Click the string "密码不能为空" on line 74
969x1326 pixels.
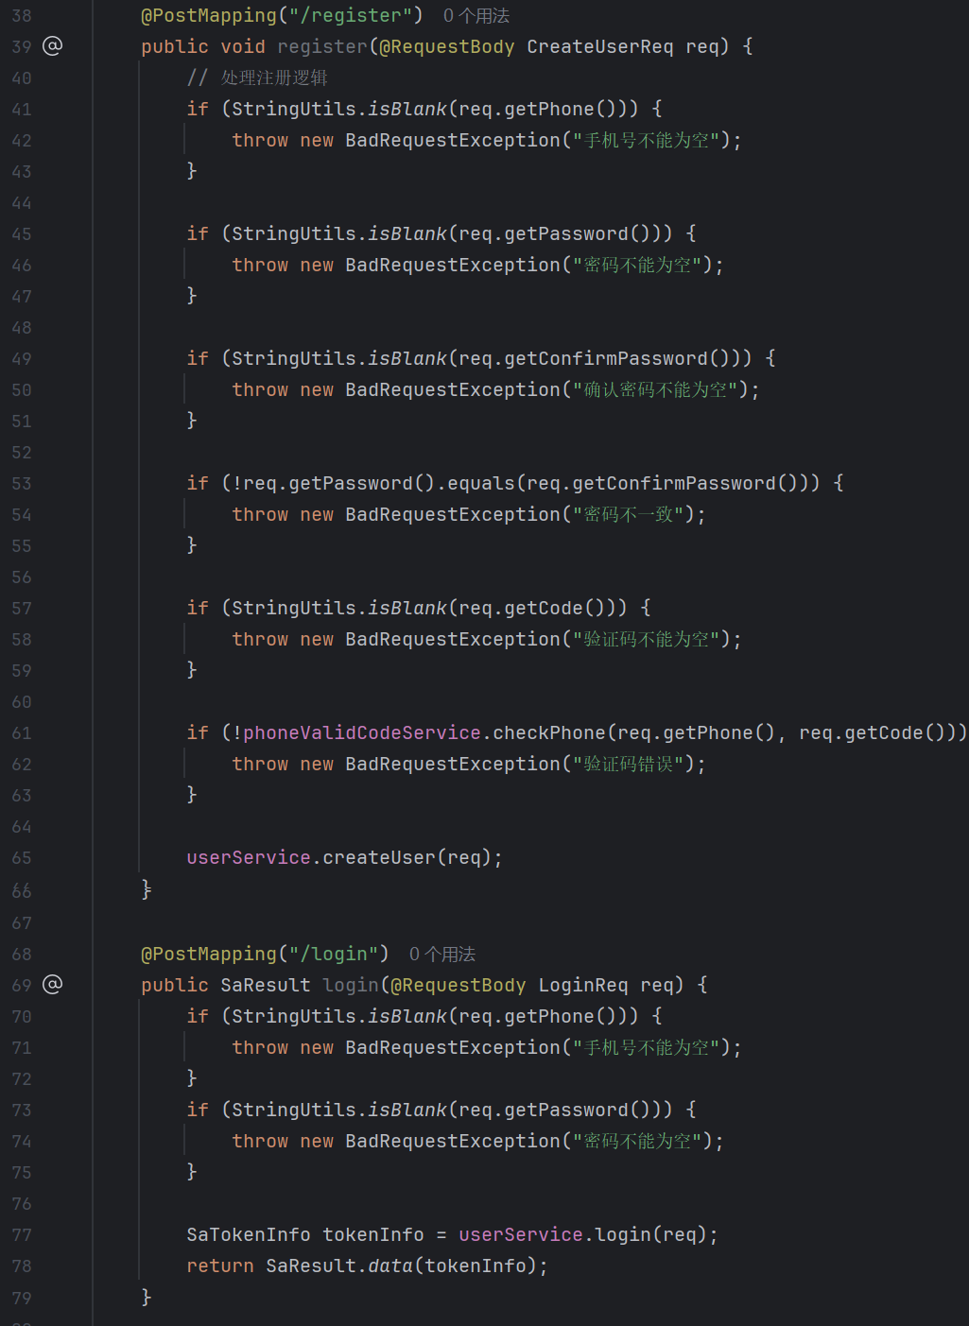click(637, 1141)
